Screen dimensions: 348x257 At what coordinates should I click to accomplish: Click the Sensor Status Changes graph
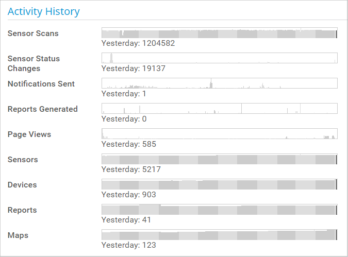[219, 58]
